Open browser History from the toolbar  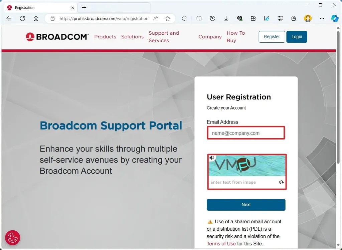pos(213,18)
